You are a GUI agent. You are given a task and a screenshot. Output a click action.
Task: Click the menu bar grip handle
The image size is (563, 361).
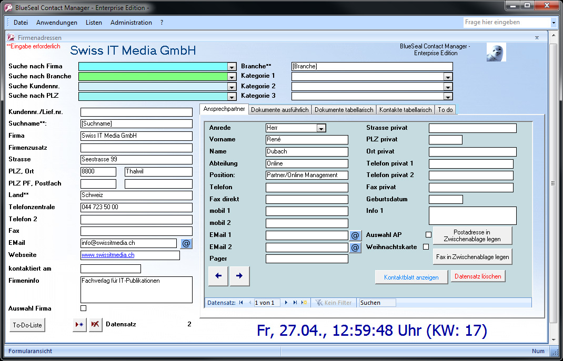tap(8, 22)
